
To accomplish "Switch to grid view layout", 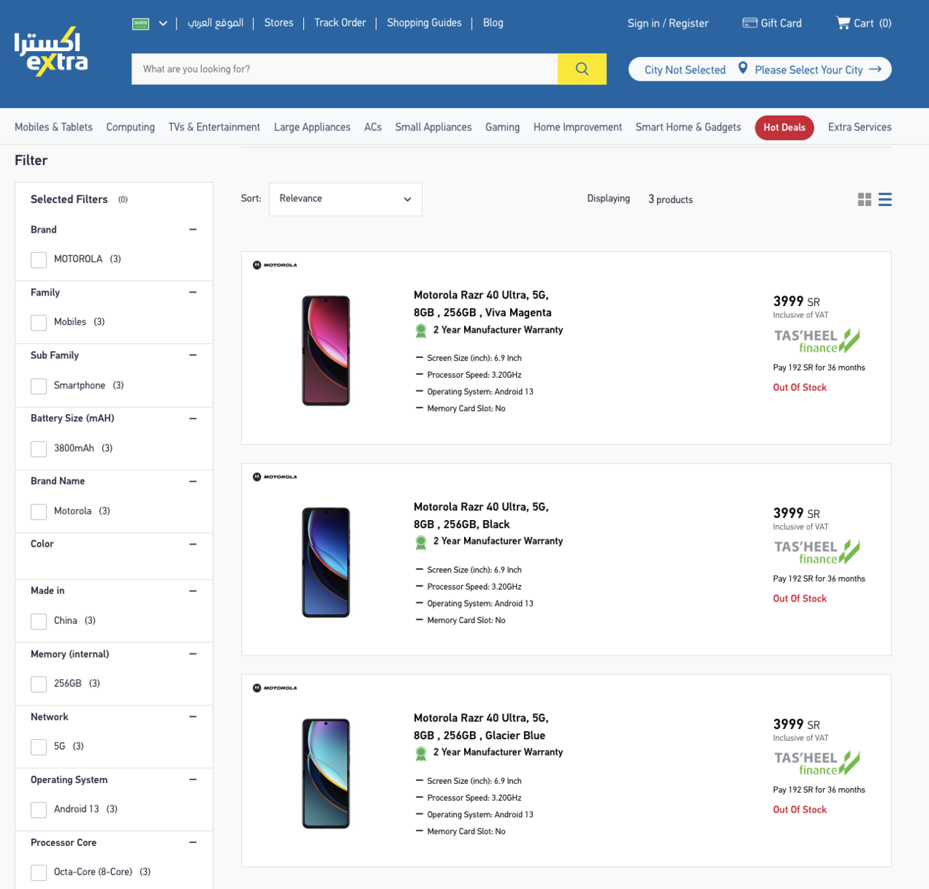I will tap(864, 199).
